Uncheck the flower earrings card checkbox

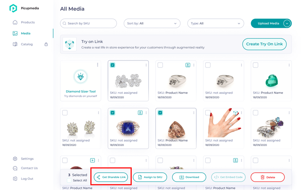coord(112,65)
